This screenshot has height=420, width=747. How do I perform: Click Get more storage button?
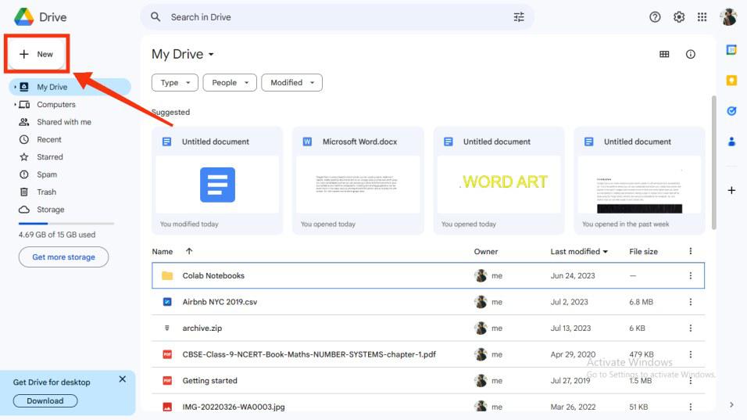[63, 257]
